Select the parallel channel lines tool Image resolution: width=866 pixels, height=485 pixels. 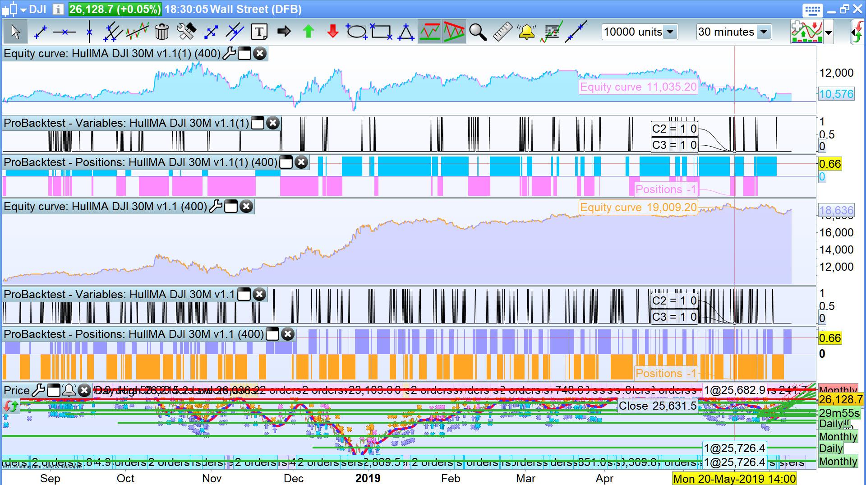pyautogui.click(x=113, y=32)
